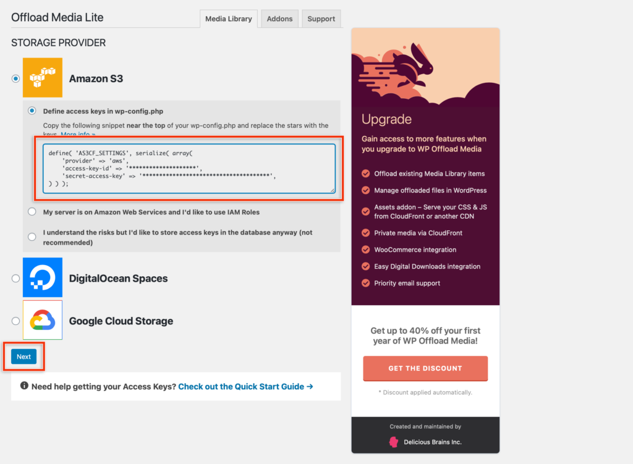Switch to the Media Library tab

click(229, 19)
